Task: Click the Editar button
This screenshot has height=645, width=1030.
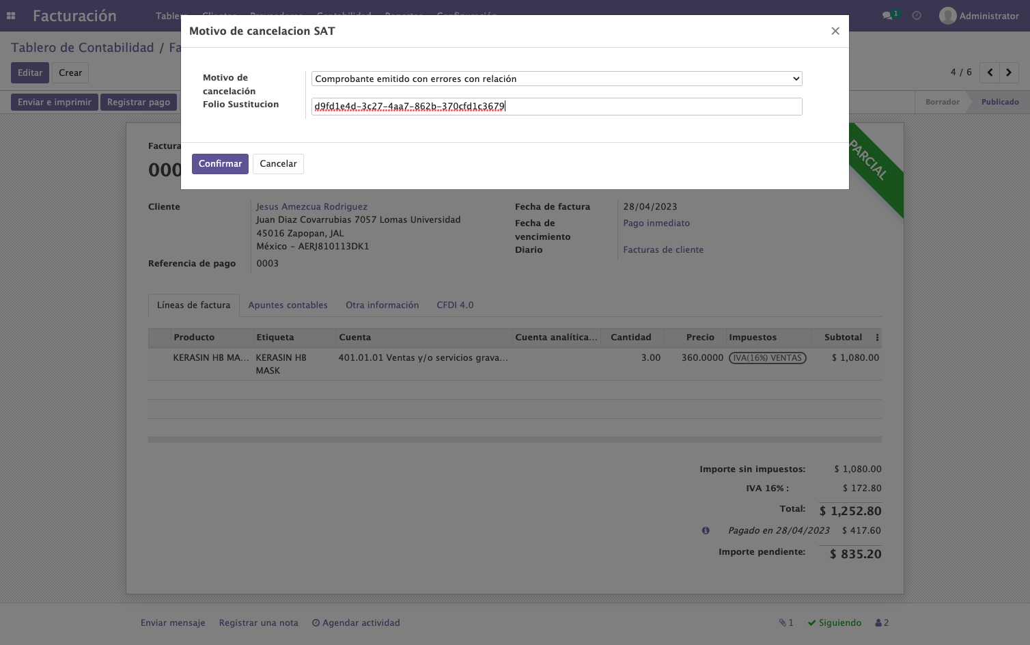Action: click(x=30, y=73)
